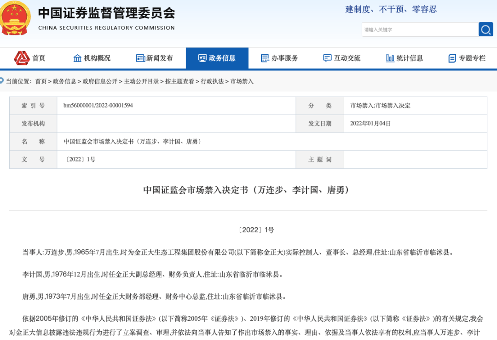The height and width of the screenshot is (340, 497).
Task: Click the 分类 label cell
Action: pos(320,105)
